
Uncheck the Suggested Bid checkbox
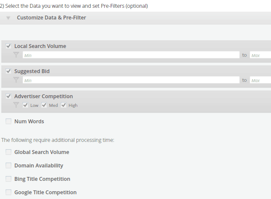(9, 71)
